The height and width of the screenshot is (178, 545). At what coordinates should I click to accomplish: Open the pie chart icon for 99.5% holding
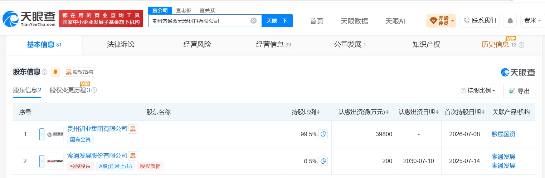click(x=323, y=134)
